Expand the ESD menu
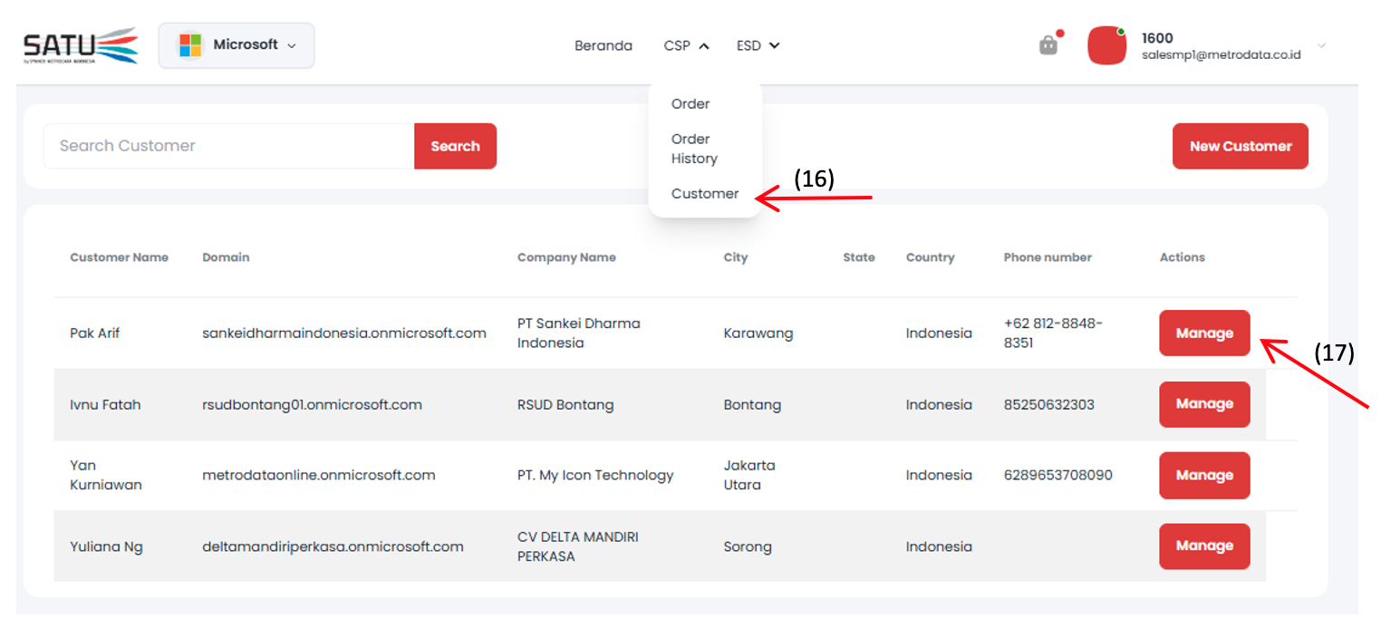Screen dimensions: 1381x638 (758, 45)
